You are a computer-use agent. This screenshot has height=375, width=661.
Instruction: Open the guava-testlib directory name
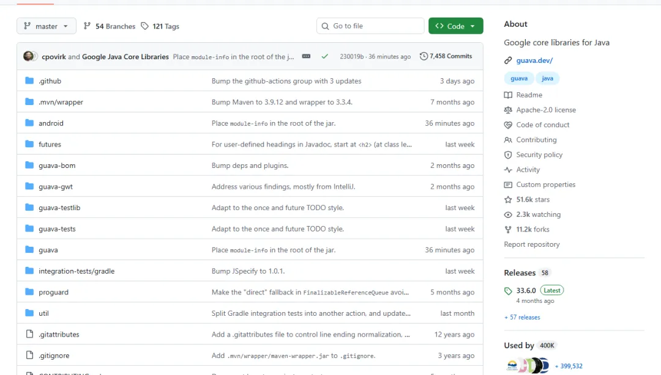[59, 208]
